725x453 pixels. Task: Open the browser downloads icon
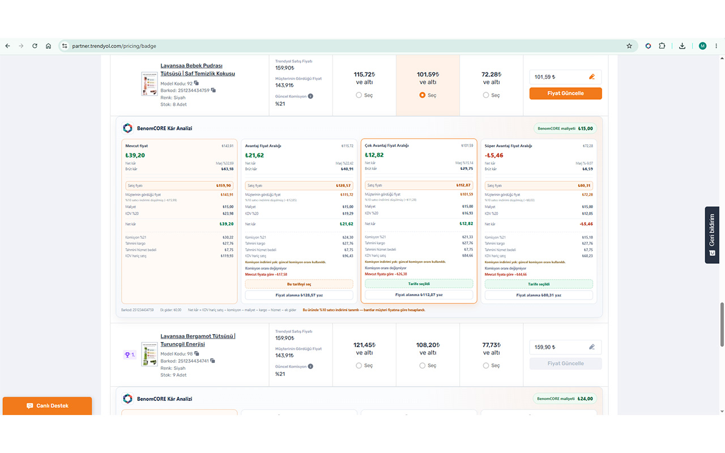[x=682, y=46]
